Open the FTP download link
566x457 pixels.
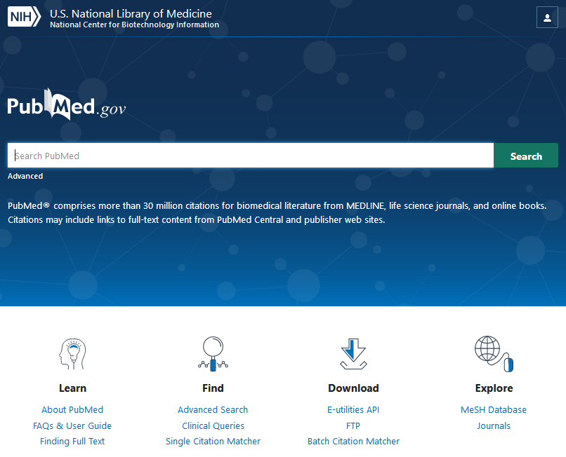[353, 426]
